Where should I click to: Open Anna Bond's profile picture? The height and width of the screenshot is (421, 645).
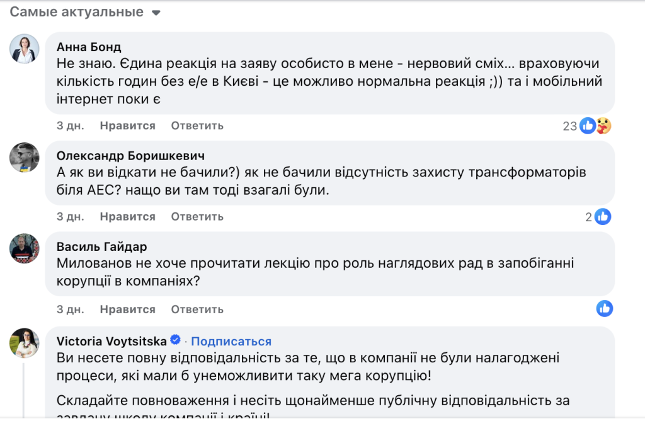pos(24,48)
